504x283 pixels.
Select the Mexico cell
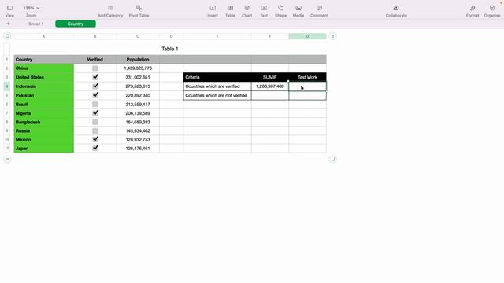(44, 140)
